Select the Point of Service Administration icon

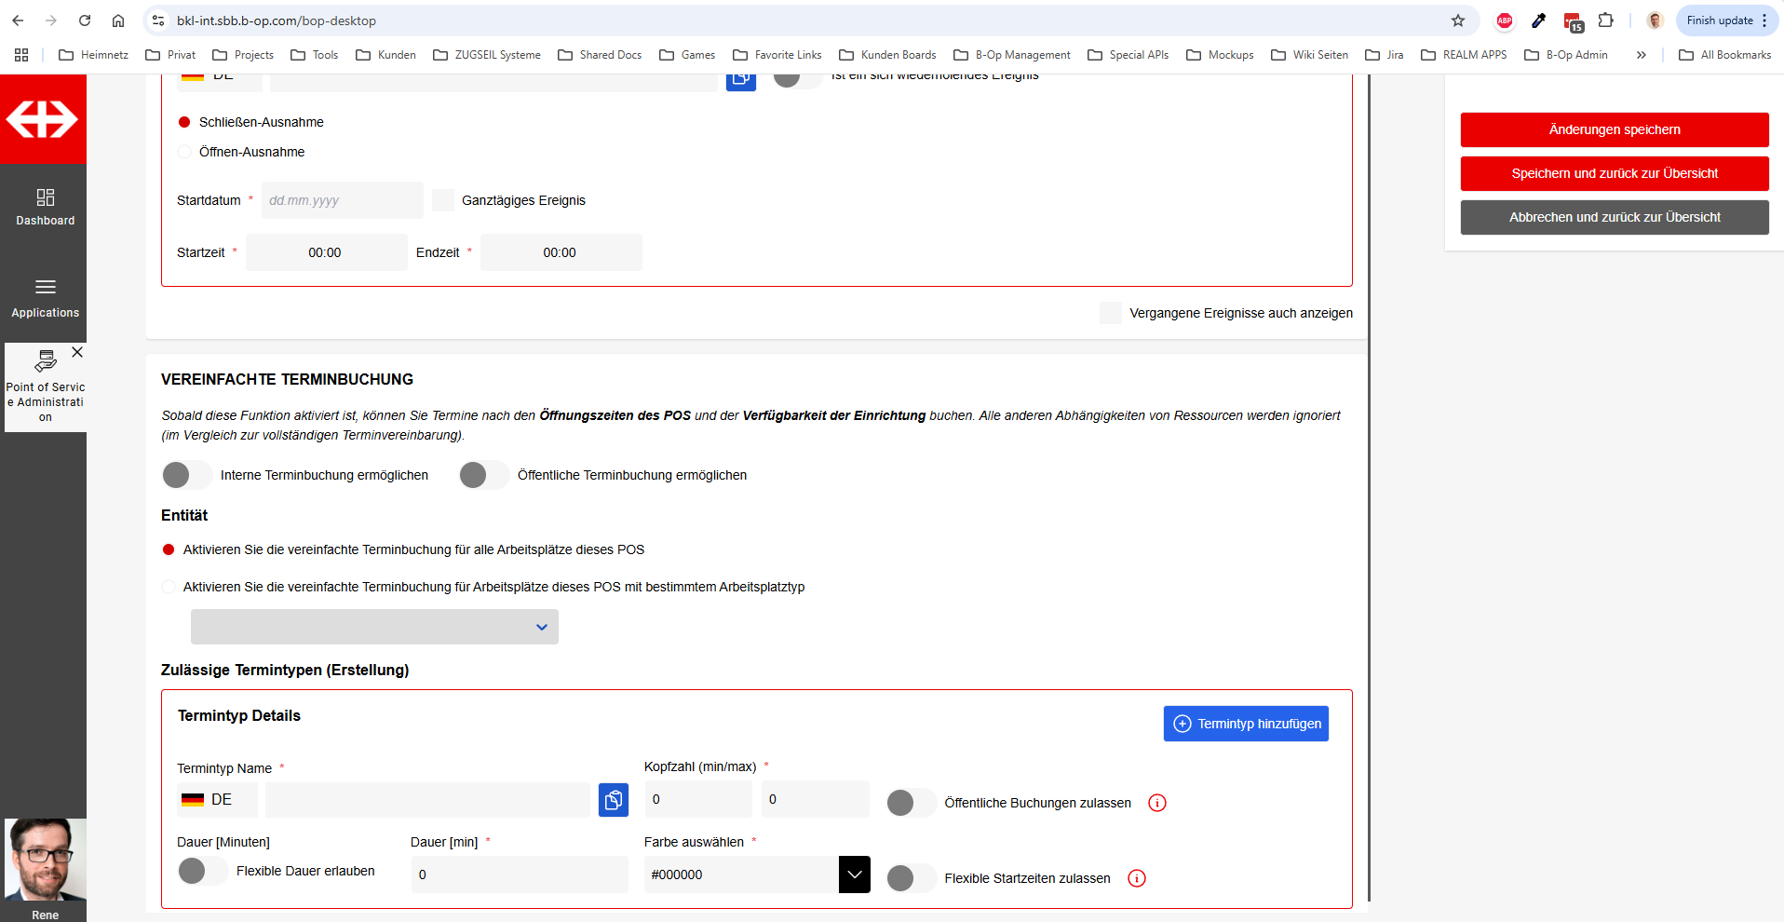pos(45,360)
